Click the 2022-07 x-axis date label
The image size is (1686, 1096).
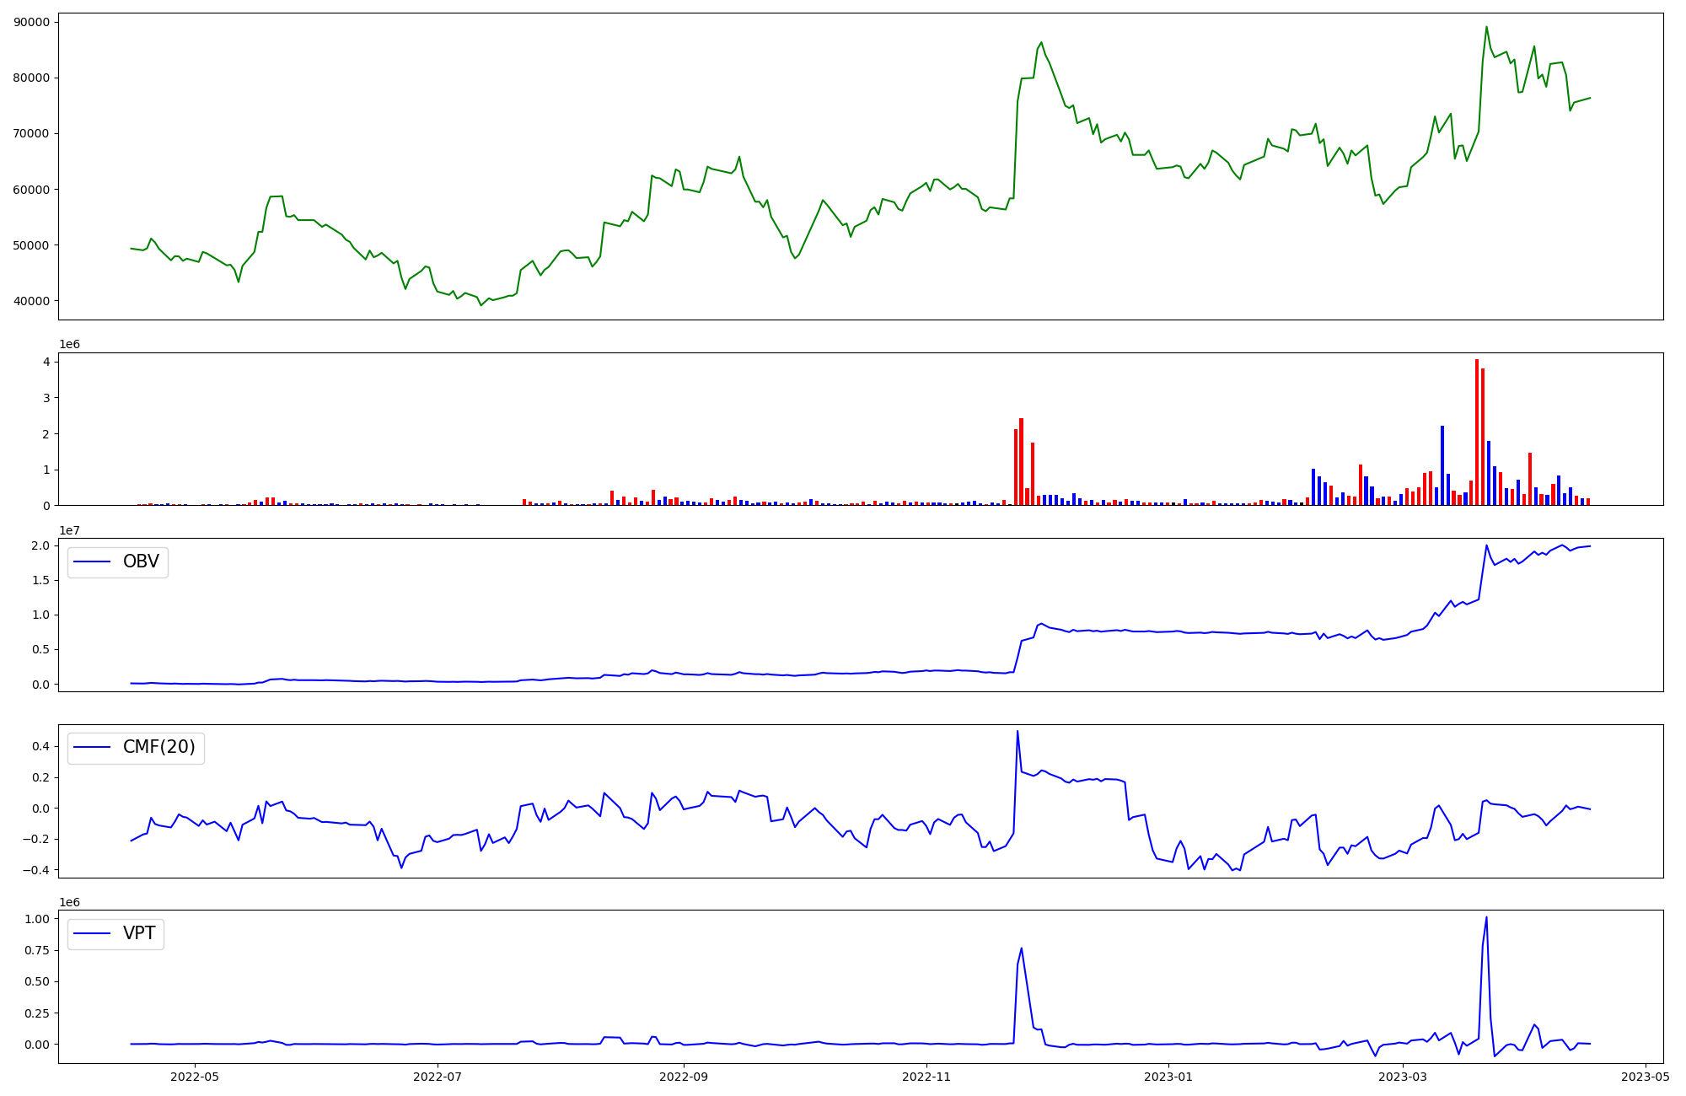coord(438,1076)
